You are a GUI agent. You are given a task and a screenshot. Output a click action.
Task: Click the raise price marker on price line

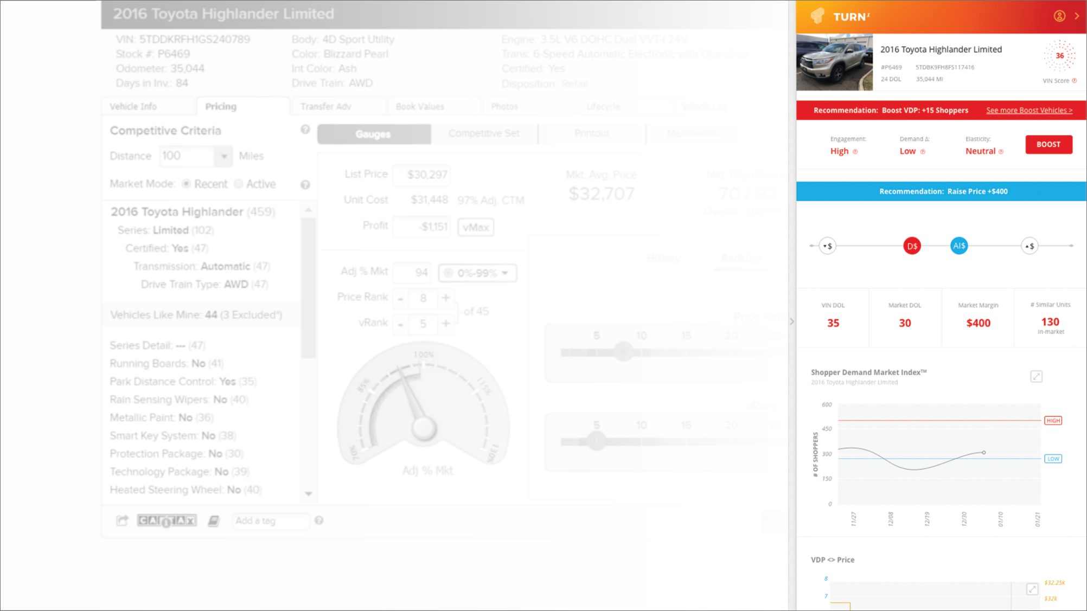(x=1030, y=246)
